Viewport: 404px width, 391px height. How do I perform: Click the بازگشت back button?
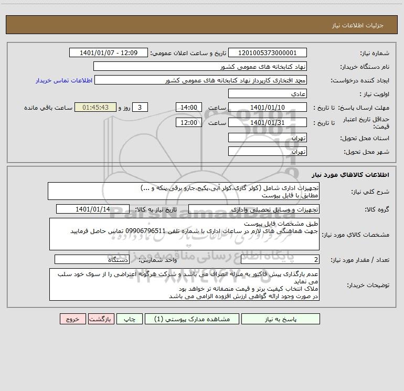point(101,319)
